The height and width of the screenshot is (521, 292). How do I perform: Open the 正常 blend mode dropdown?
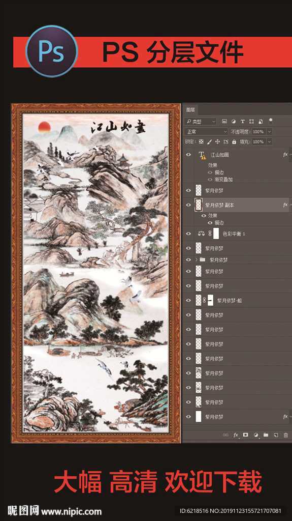(206, 132)
